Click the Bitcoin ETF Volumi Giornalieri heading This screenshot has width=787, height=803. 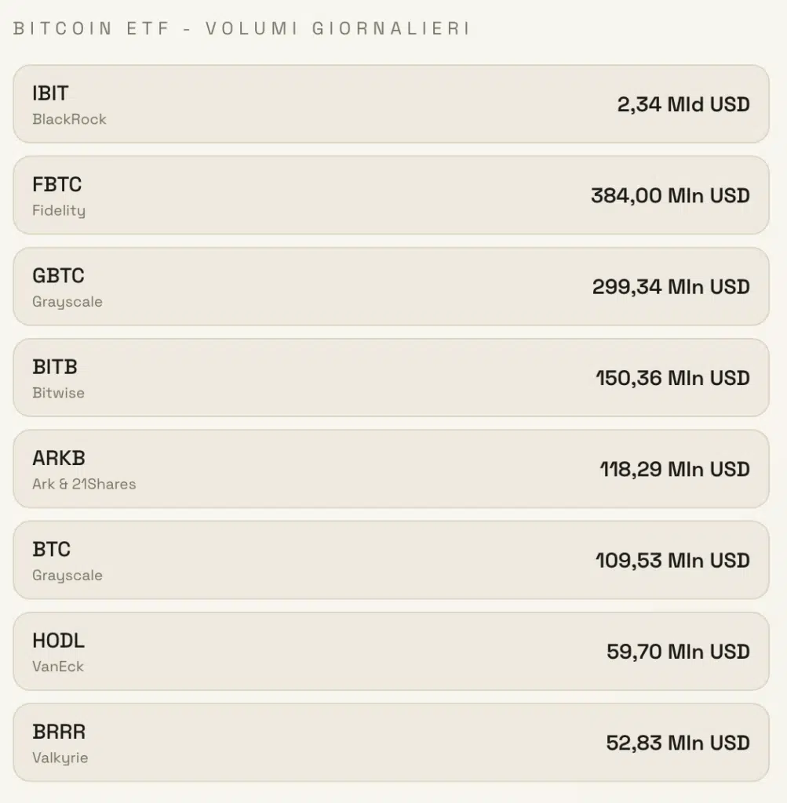[242, 28]
